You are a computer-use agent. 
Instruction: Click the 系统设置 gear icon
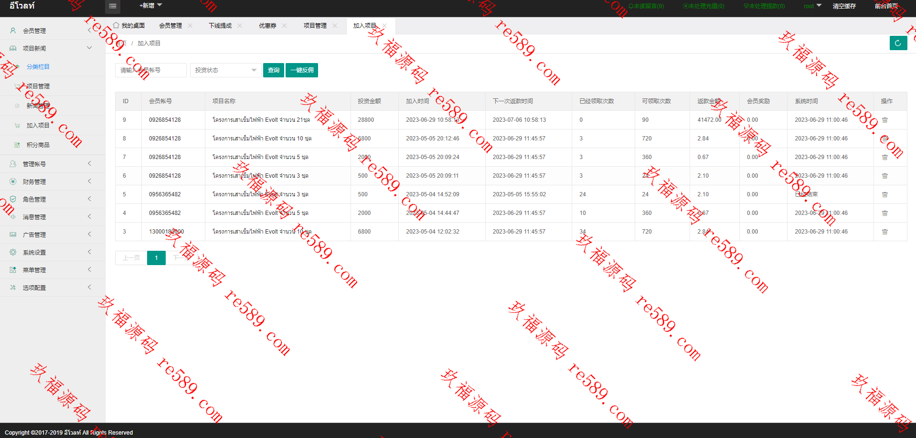tap(13, 252)
